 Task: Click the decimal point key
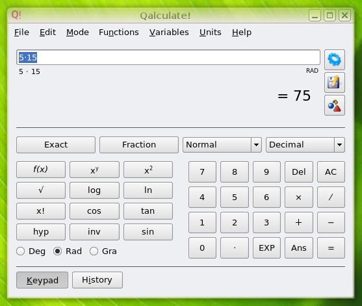pyautogui.click(x=235, y=248)
